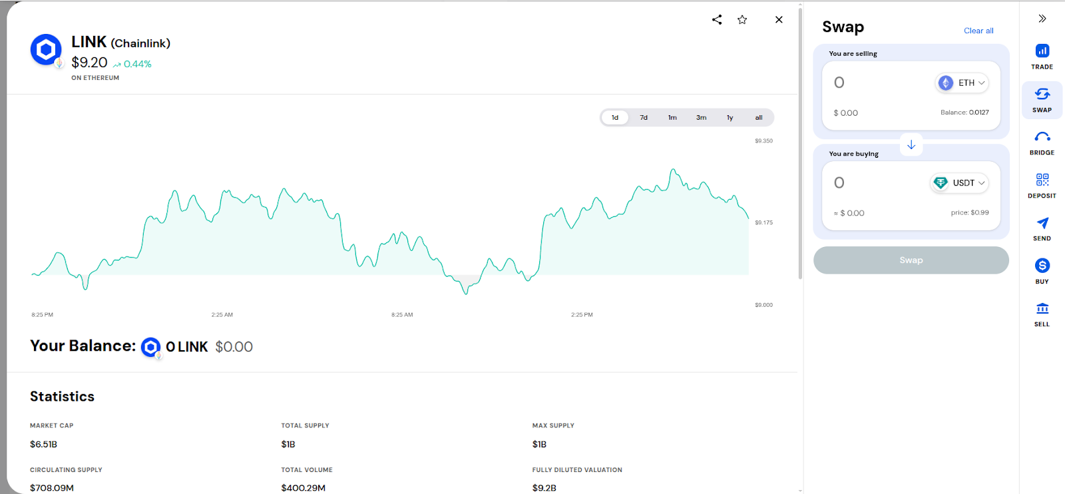Click the $6.51B market cap value
Viewport: 1065px width, 494px height.
pos(43,444)
